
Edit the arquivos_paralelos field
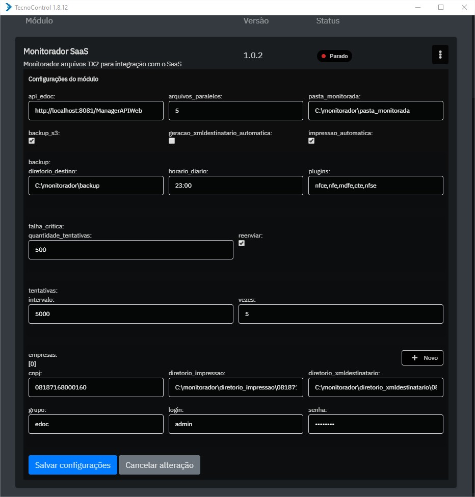[236, 111]
